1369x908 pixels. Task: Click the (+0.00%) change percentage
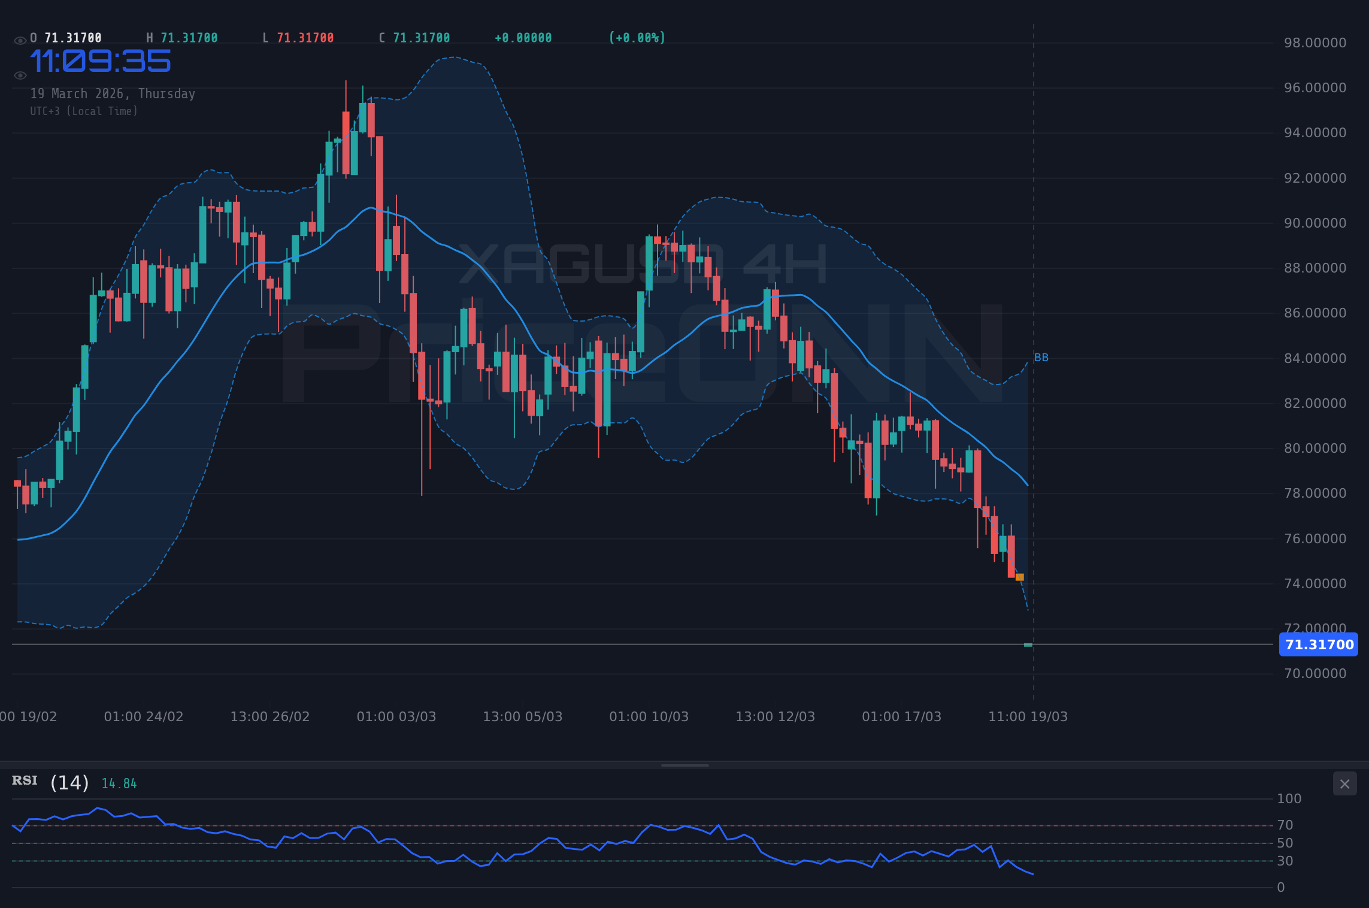tap(637, 37)
